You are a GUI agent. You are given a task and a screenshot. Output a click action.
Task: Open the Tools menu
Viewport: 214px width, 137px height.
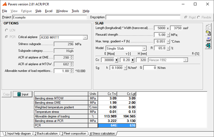pyautogui.click(x=75, y=11)
